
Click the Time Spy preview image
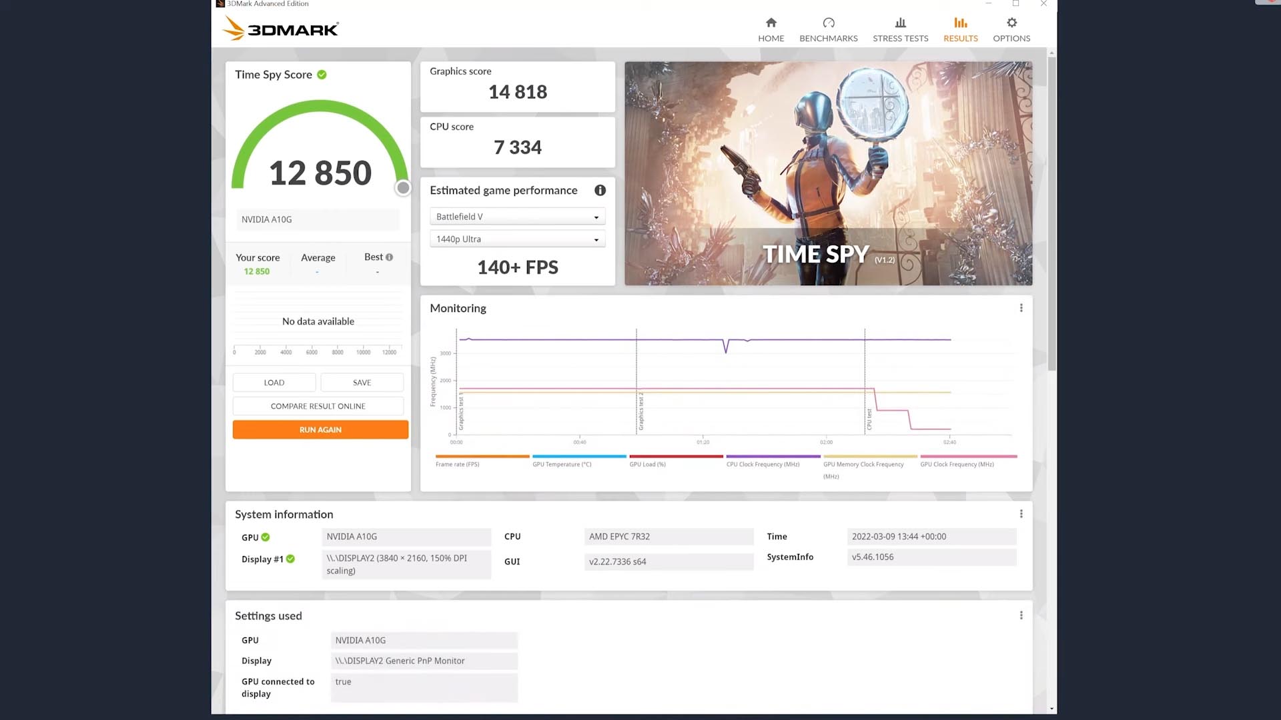828,173
